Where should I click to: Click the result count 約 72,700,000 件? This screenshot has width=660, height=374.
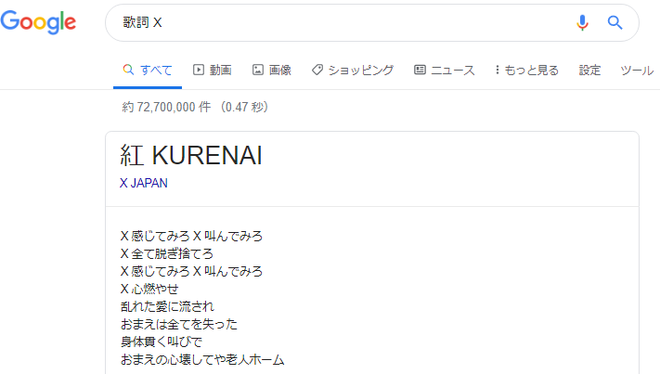pos(167,107)
